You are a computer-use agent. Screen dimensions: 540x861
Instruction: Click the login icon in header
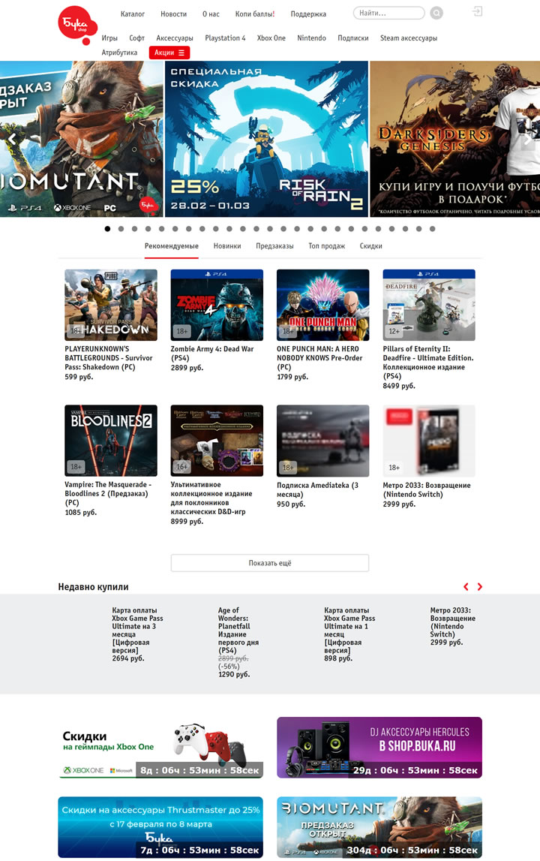coord(478,12)
